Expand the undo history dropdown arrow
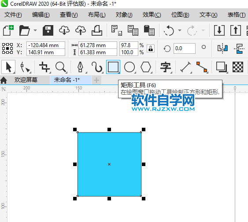This screenshot has width=248, height=222. [x=180, y=30]
